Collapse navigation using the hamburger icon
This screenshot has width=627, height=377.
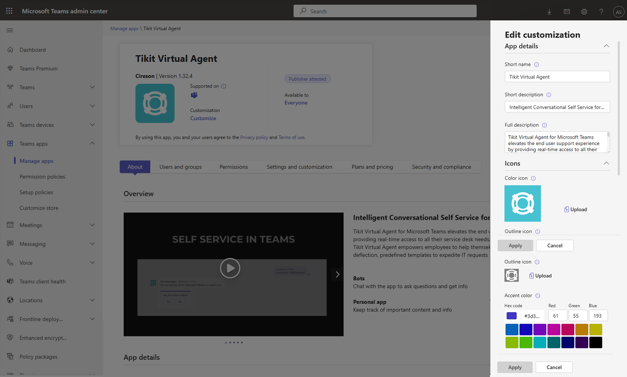coord(10,30)
